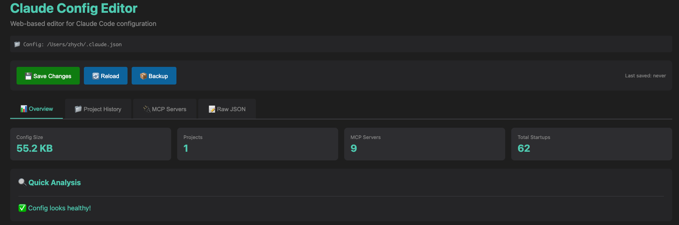
Task: Click the 'Last saved: never' status text
Action: (x=646, y=76)
